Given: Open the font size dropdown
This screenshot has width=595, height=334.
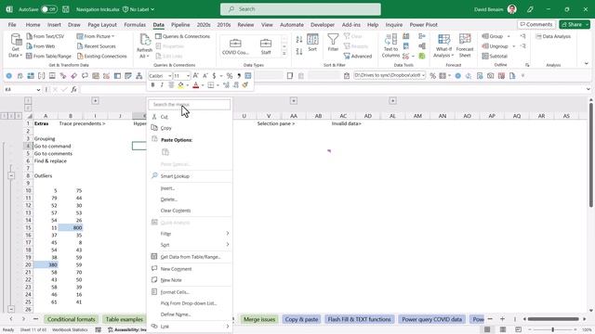Looking at the screenshot, I should pos(188,76).
